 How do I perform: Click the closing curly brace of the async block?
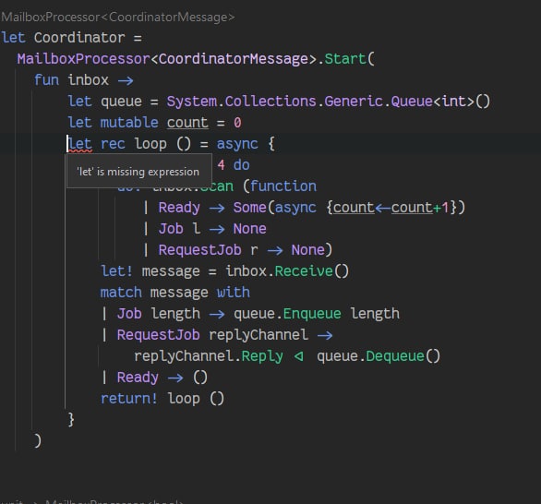pos(71,420)
